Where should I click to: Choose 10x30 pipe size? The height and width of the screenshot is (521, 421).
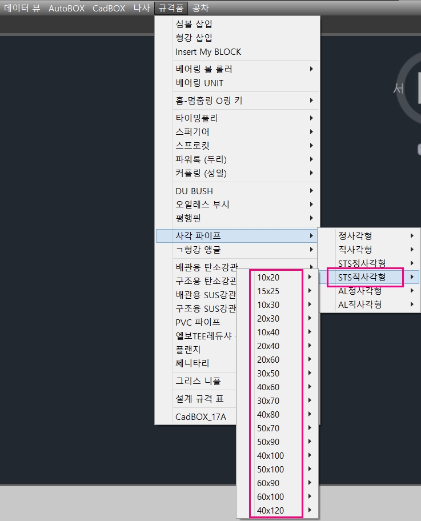point(278,304)
